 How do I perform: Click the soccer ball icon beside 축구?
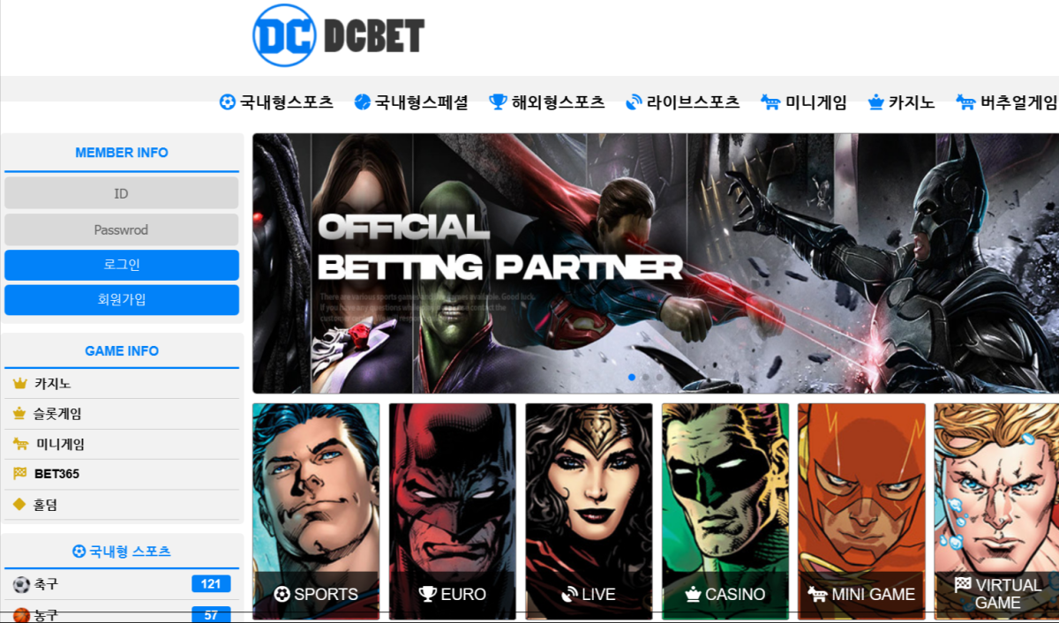(x=21, y=584)
